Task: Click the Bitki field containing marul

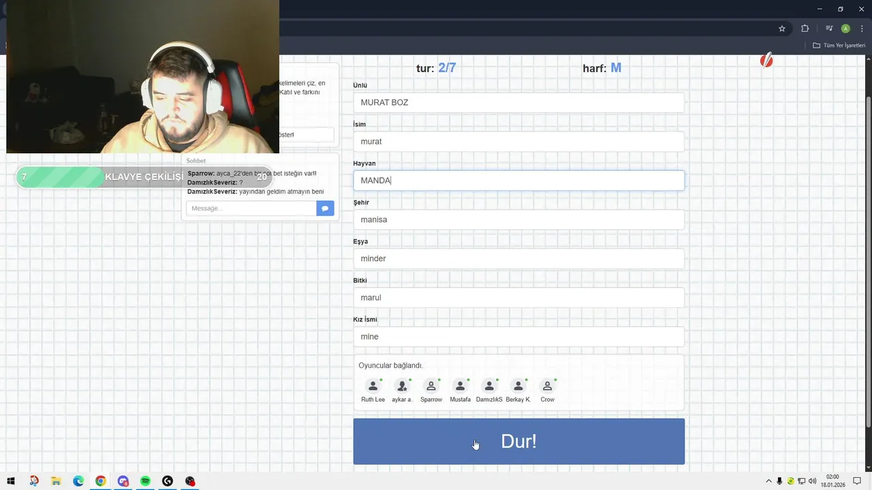Action: 518,297
